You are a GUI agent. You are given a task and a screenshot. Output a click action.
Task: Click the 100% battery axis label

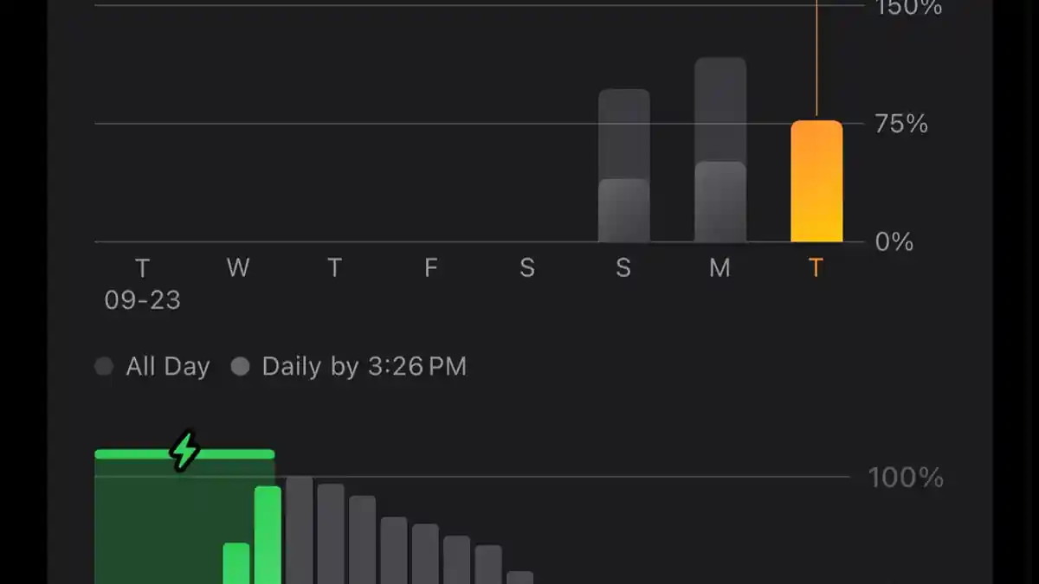tap(906, 478)
